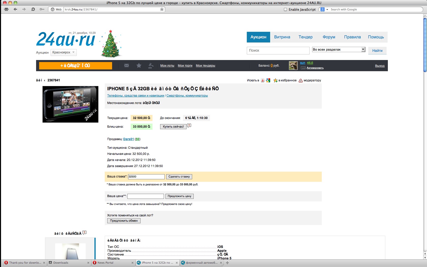427x267 pixels.
Task: Open the 'Мои тендеры' link
Action: click(x=205, y=66)
